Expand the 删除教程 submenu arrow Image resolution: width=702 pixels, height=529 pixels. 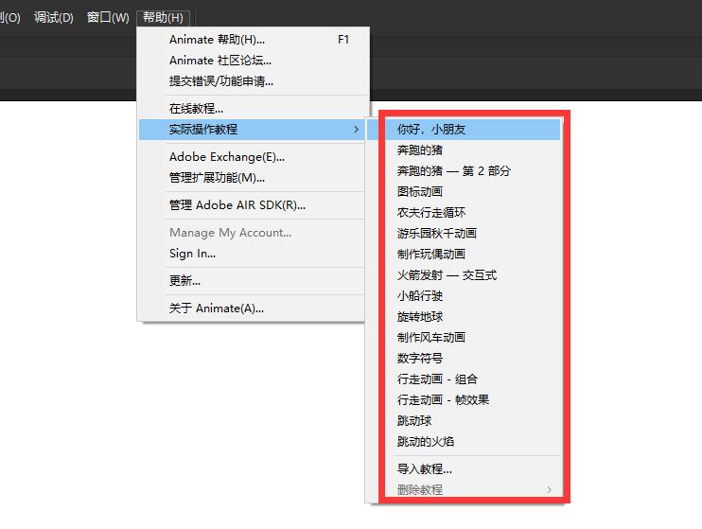pos(550,490)
